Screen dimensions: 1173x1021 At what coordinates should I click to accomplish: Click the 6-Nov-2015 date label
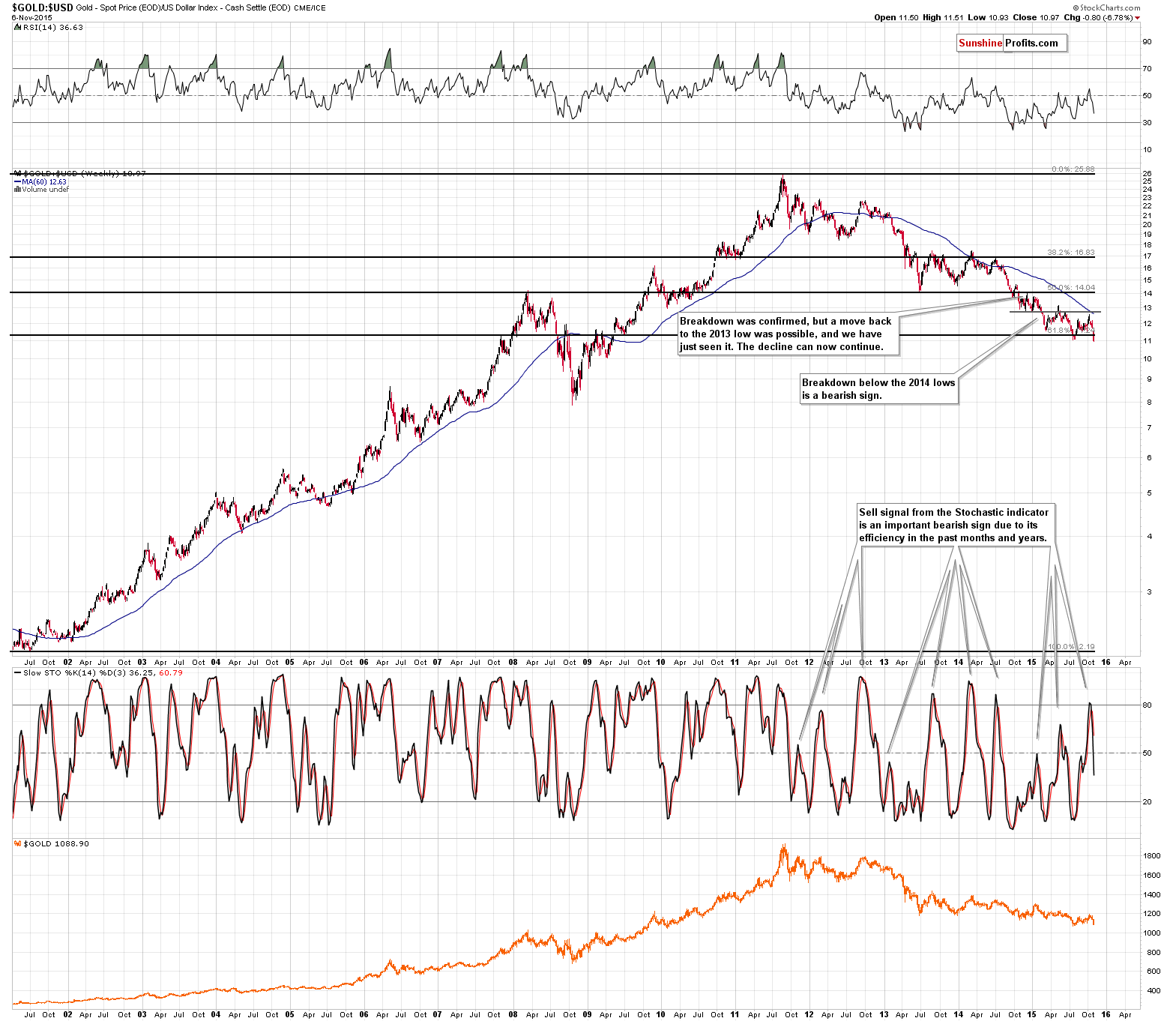point(31,17)
